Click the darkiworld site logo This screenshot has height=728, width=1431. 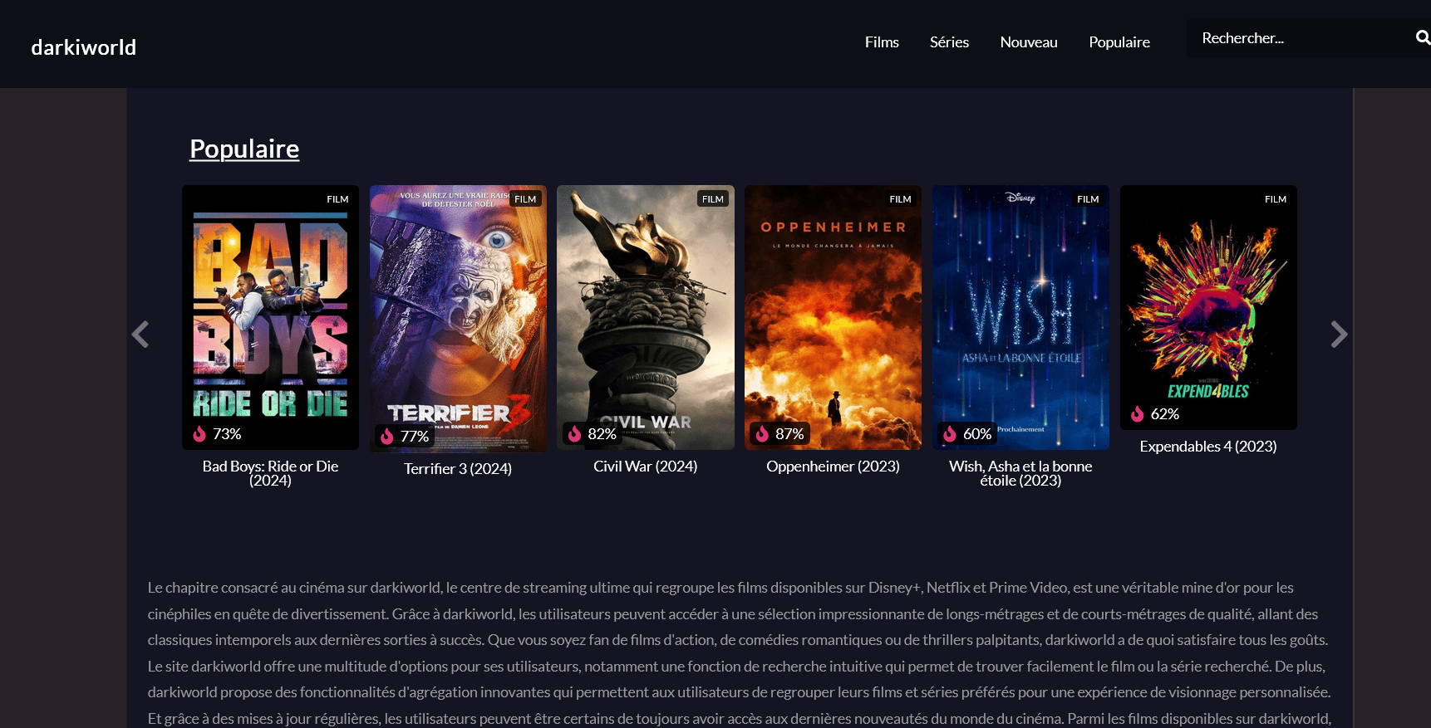point(84,47)
